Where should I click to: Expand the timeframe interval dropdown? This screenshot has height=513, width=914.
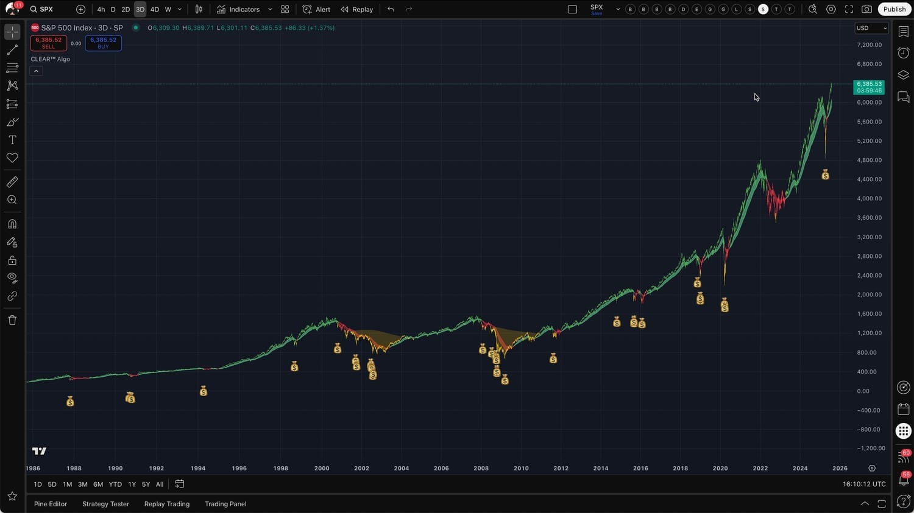point(180,9)
